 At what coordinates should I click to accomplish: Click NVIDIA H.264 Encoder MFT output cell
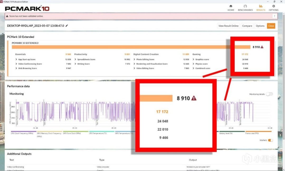[x=198, y=167]
